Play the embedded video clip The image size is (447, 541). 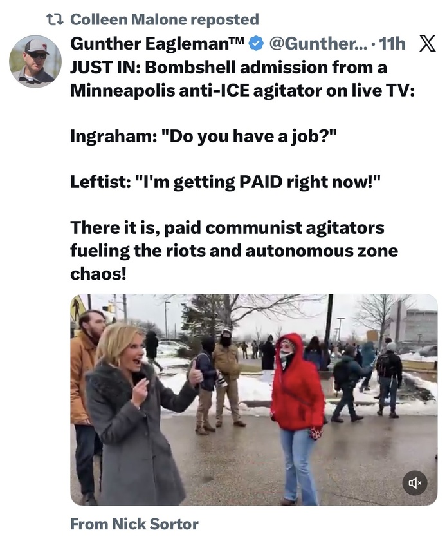pyautogui.click(x=254, y=399)
